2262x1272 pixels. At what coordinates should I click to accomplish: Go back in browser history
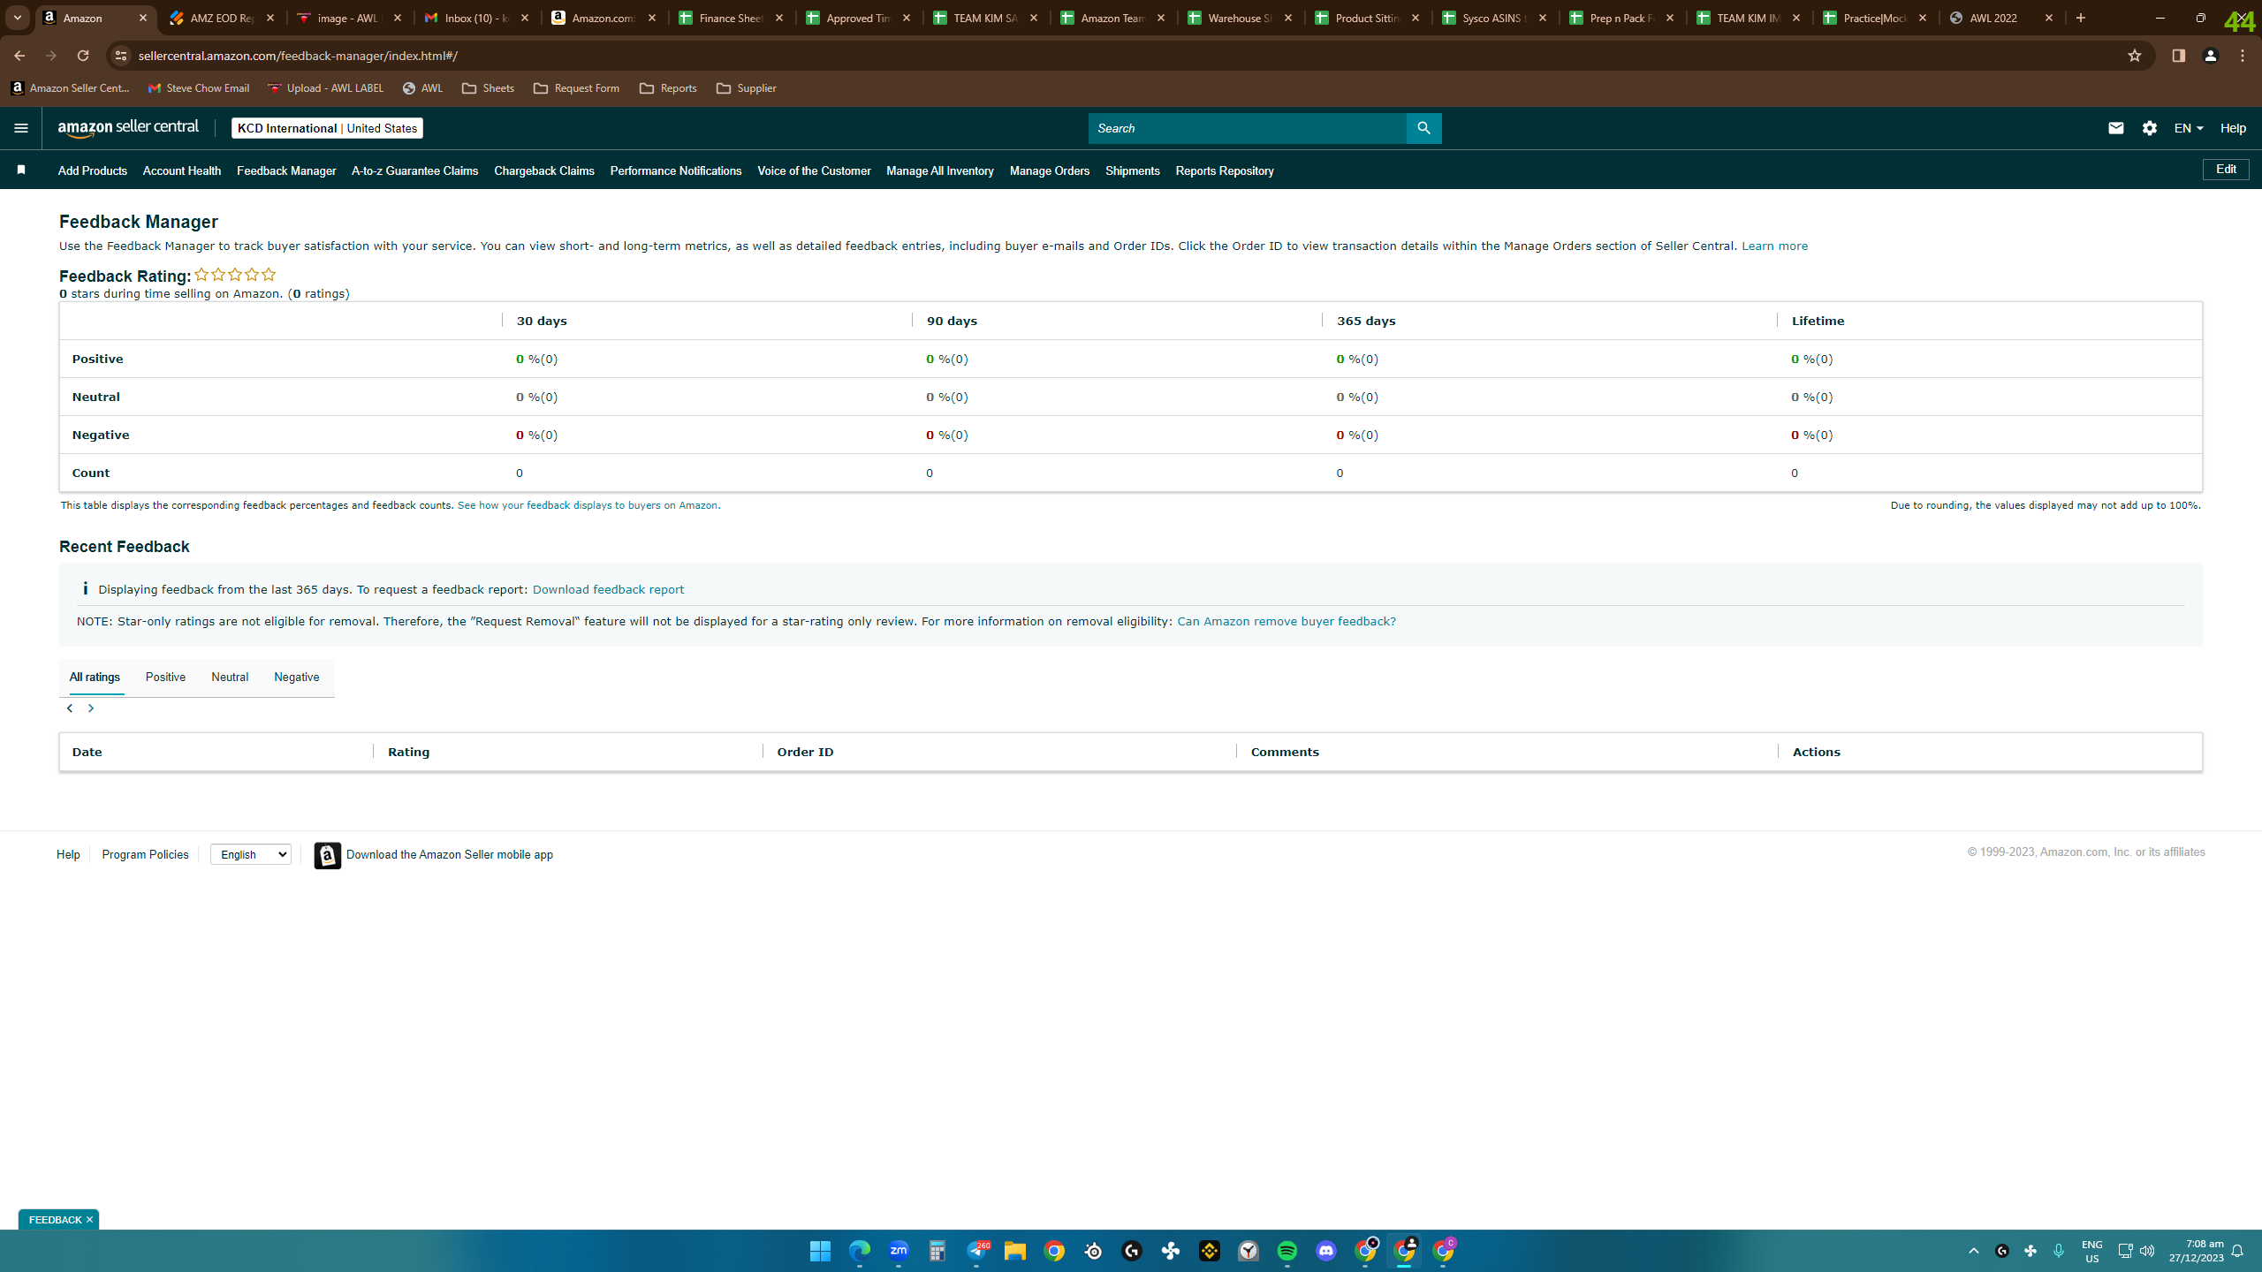pyautogui.click(x=19, y=56)
